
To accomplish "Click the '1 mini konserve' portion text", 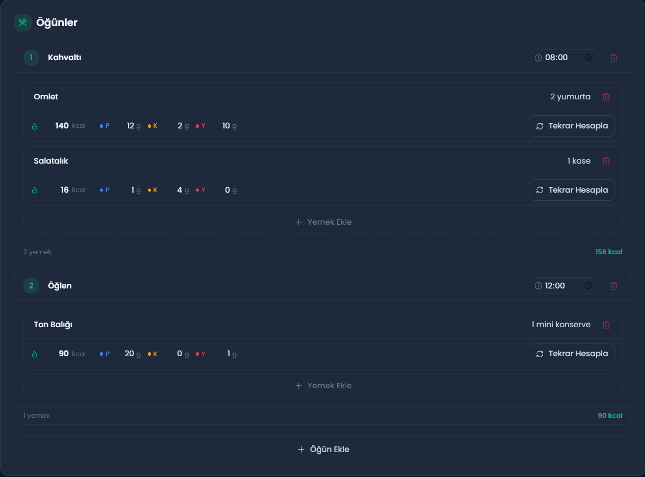I will [561, 325].
